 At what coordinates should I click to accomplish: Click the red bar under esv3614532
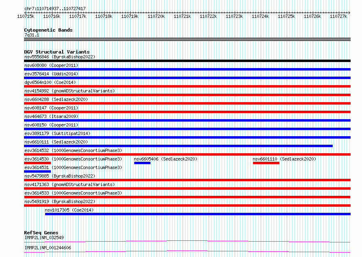[187, 154]
